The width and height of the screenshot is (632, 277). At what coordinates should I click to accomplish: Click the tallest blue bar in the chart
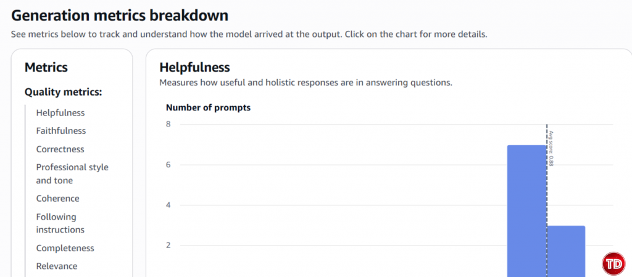[x=526, y=210]
